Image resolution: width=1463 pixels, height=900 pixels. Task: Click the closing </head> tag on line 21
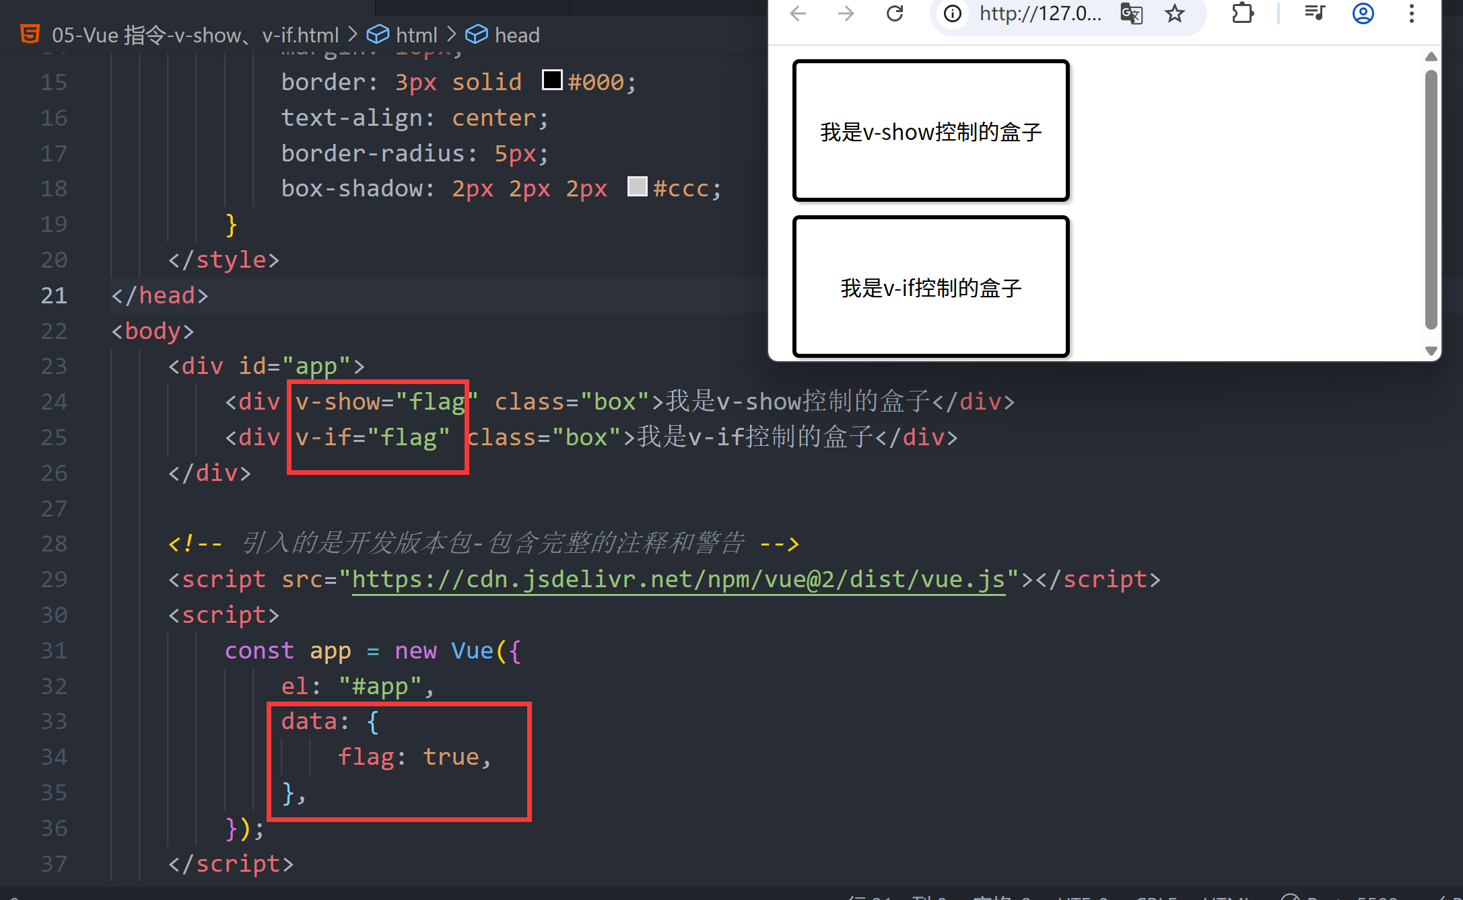(x=160, y=295)
